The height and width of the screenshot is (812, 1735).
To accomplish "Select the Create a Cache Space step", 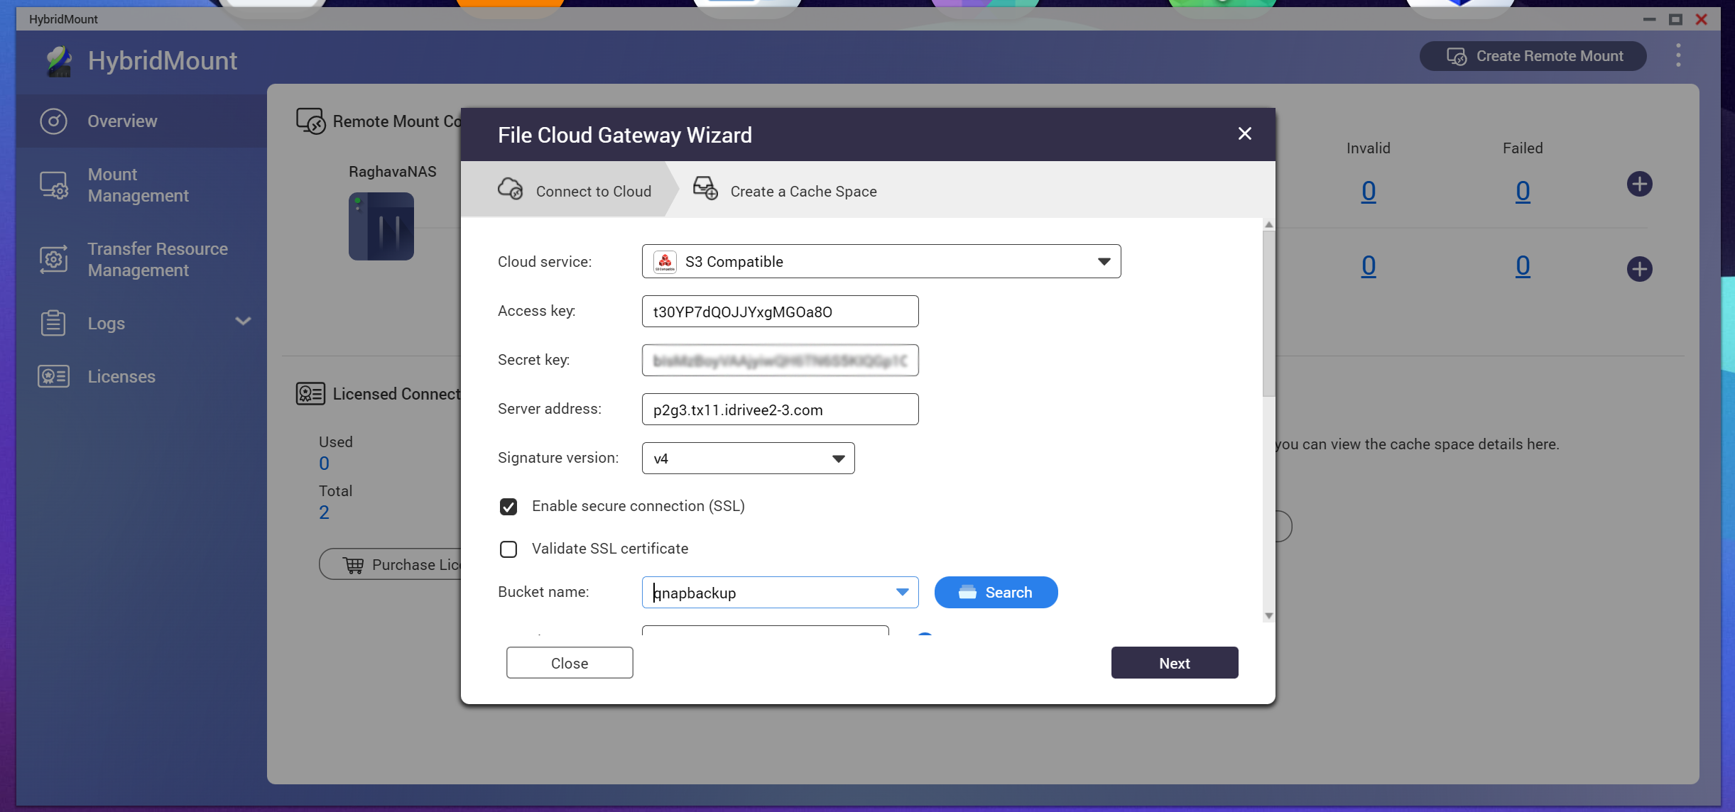I will pos(785,190).
